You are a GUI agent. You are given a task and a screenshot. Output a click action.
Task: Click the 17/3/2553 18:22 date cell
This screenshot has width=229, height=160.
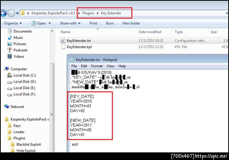click(151, 41)
